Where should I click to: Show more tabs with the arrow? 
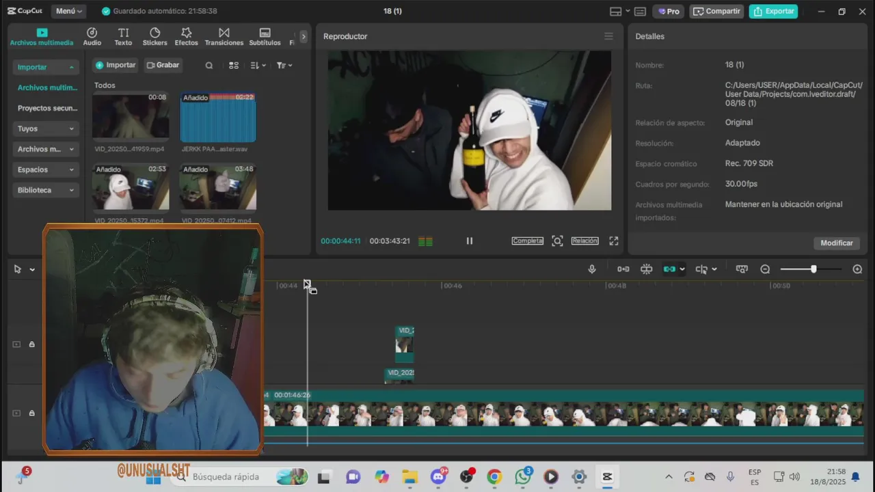pyautogui.click(x=304, y=36)
